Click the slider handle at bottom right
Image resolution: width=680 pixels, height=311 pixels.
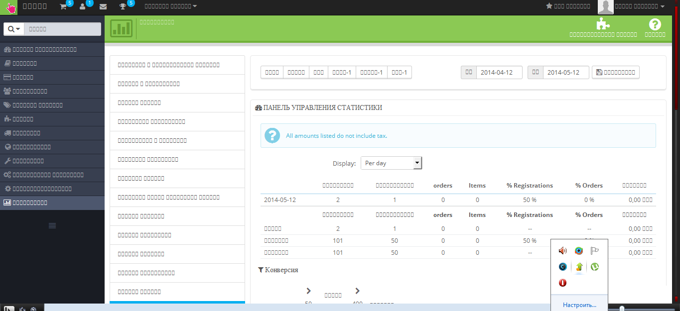point(622,309)
